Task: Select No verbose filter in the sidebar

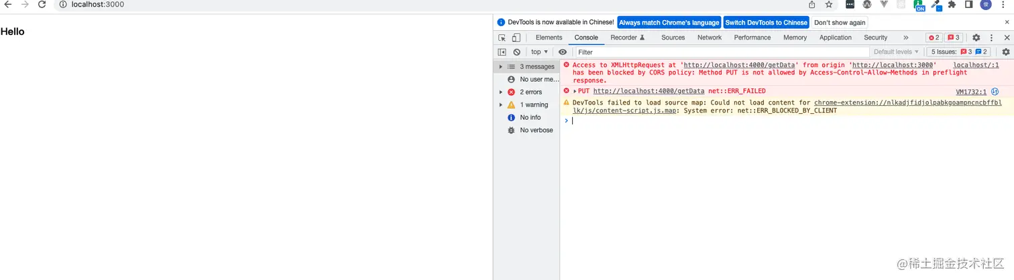Action: [526, 130]
